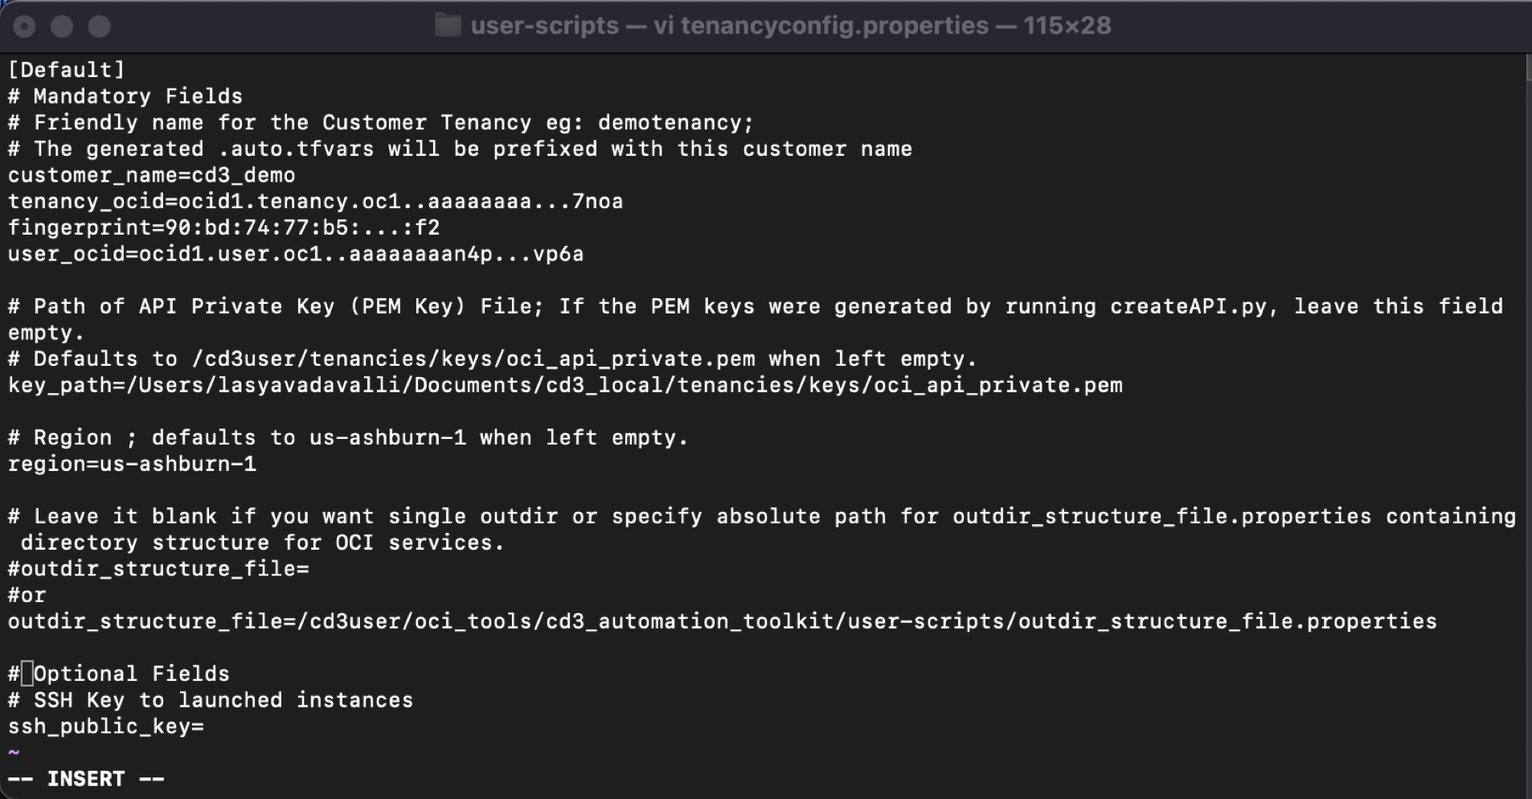Click the green zoom window button
This screenshot has height=799, width=1532.
click(100, 27)
